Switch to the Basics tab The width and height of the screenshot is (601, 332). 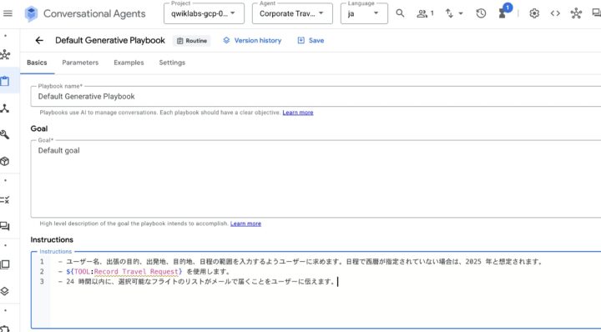[x=37, y=63]
